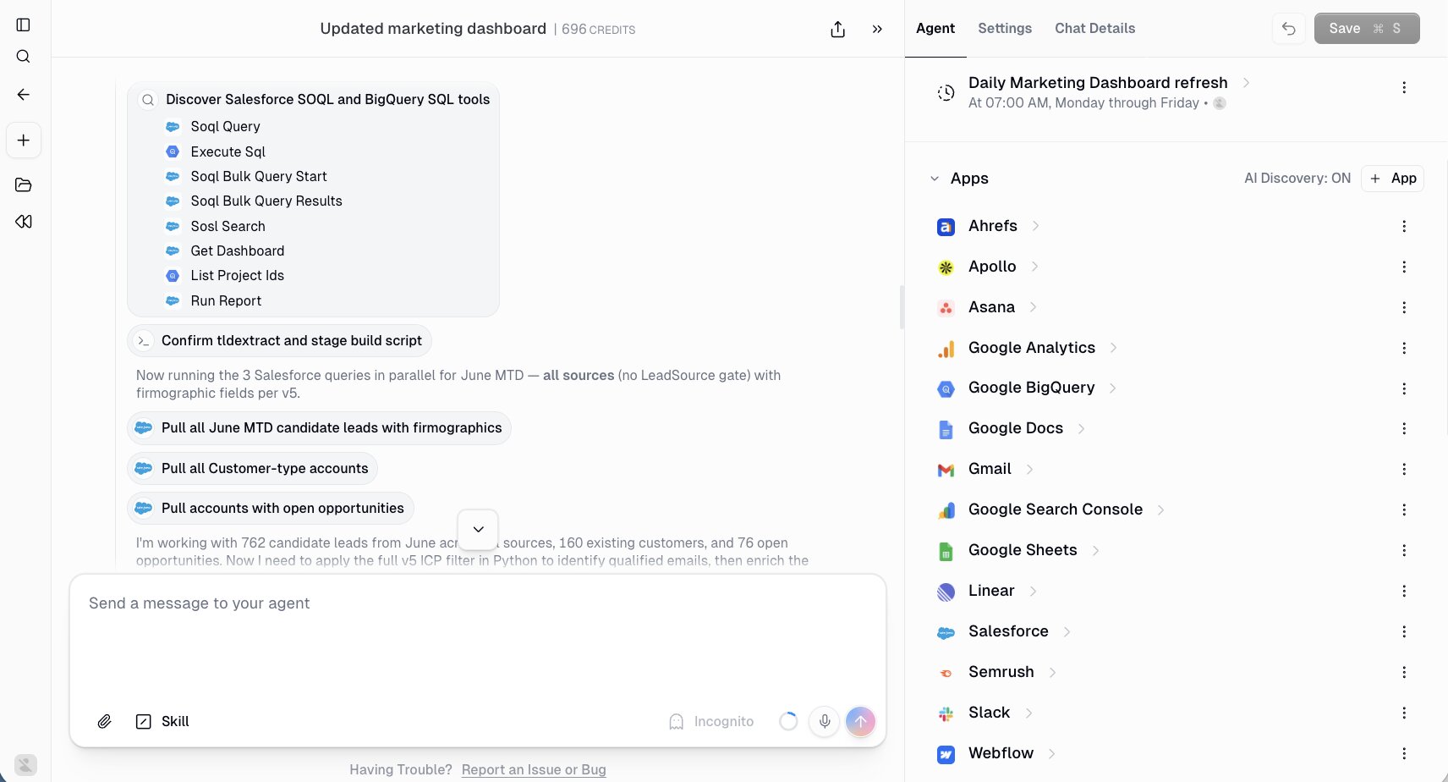Expand the Google Docs app entry
Viewport: 1448px width, 782px height.
[x=1082, y=428]
